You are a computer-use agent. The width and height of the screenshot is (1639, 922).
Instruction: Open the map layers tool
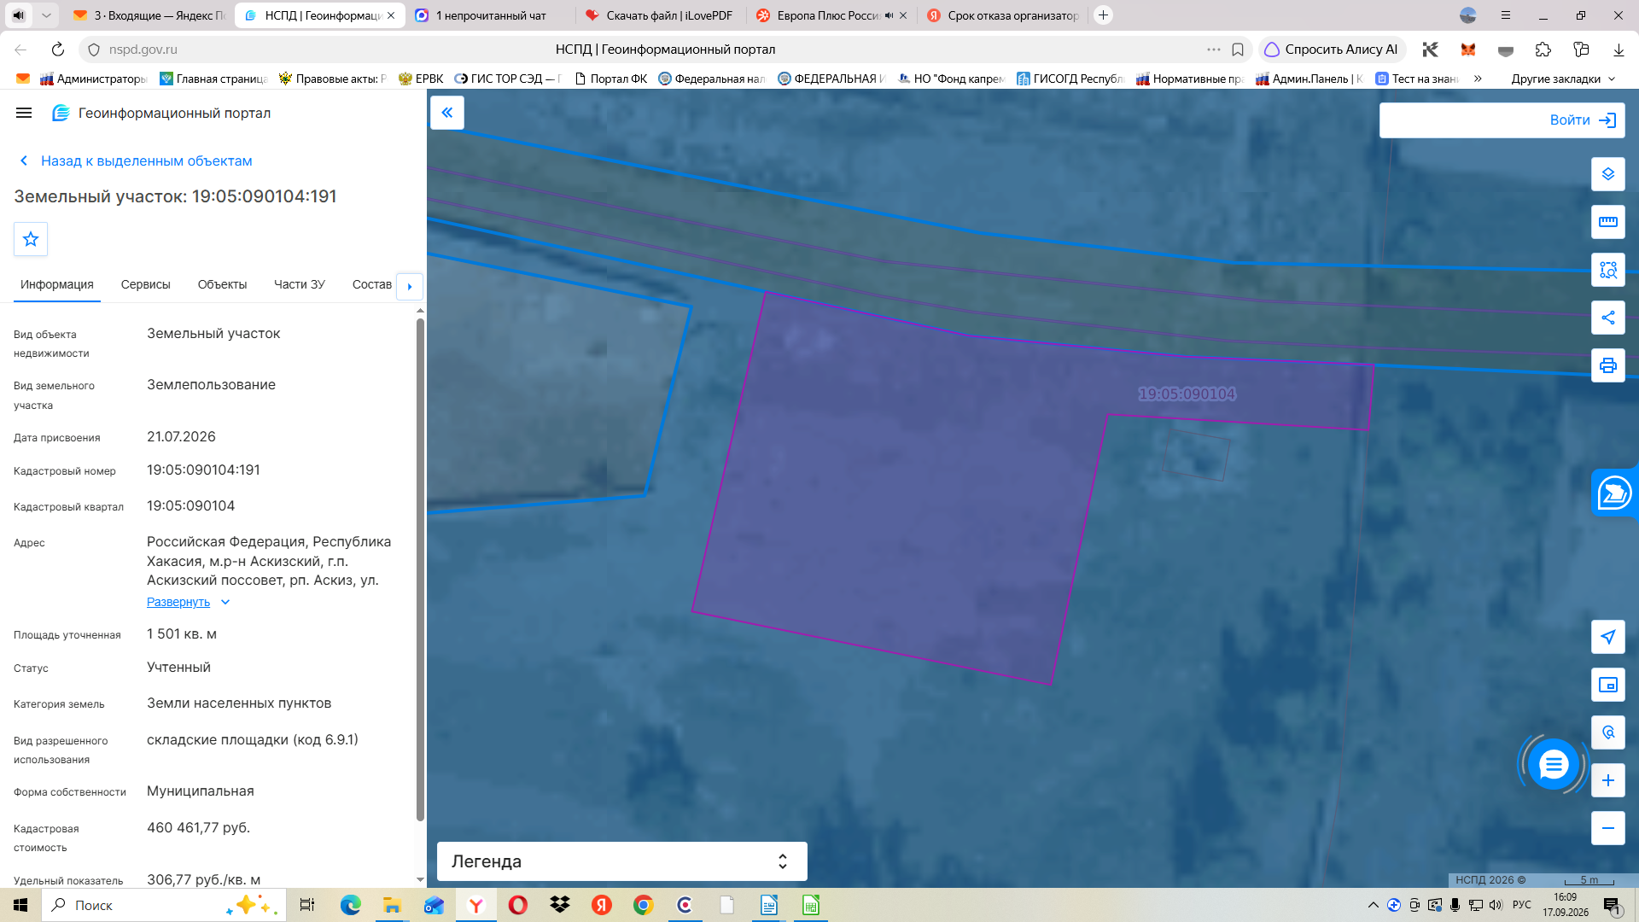click(x=1608, y=174)
